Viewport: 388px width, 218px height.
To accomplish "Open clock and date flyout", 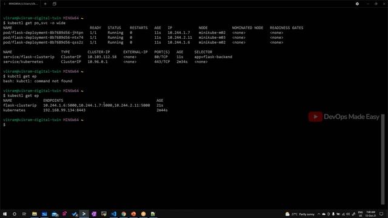I will (x=370, y=214).
